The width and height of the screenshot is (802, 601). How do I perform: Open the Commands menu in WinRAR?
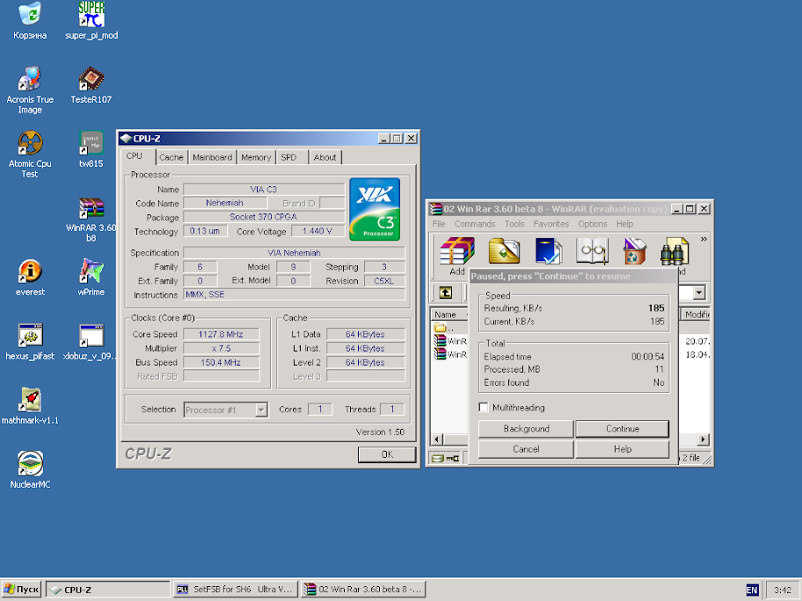pos(475,224)
